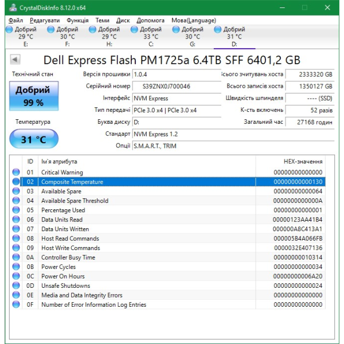344x344 pixels.
Task: Click the S.M.A.R.T., TRIM options field
Action: tap(233, 146)
